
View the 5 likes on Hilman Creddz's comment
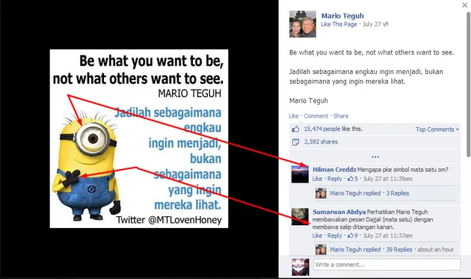click(353, 179)
